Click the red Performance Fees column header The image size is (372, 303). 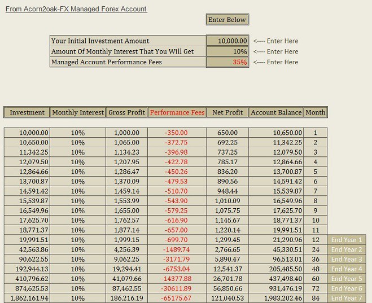click(177, 112)
